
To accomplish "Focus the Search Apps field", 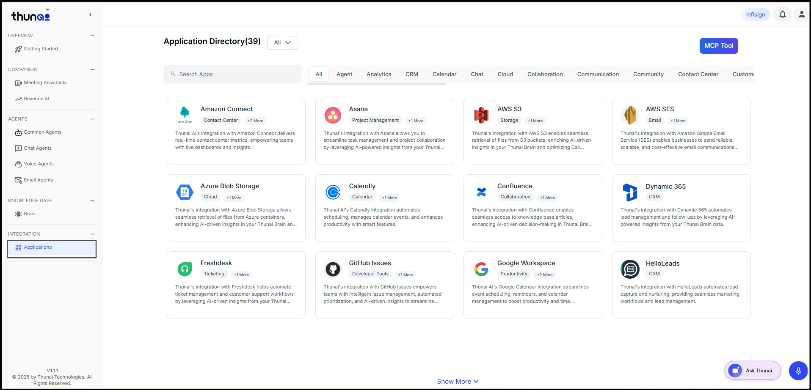I will pos(232,74).
